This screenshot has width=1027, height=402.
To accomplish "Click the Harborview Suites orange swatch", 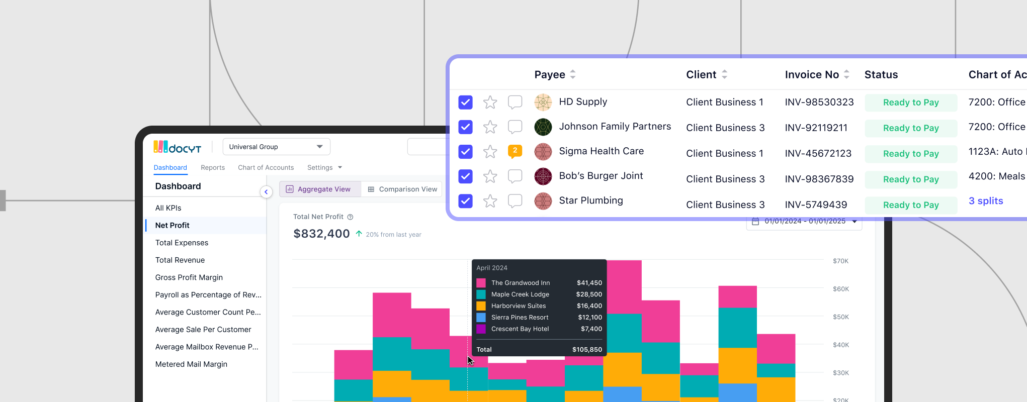I will (x=481, y=306).
